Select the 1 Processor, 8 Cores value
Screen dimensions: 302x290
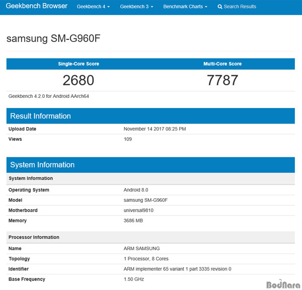[146, 259]
